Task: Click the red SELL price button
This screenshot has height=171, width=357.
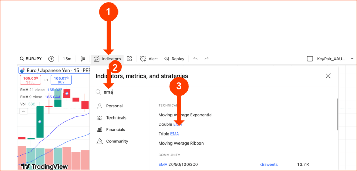Action: [x=30, y=80]
